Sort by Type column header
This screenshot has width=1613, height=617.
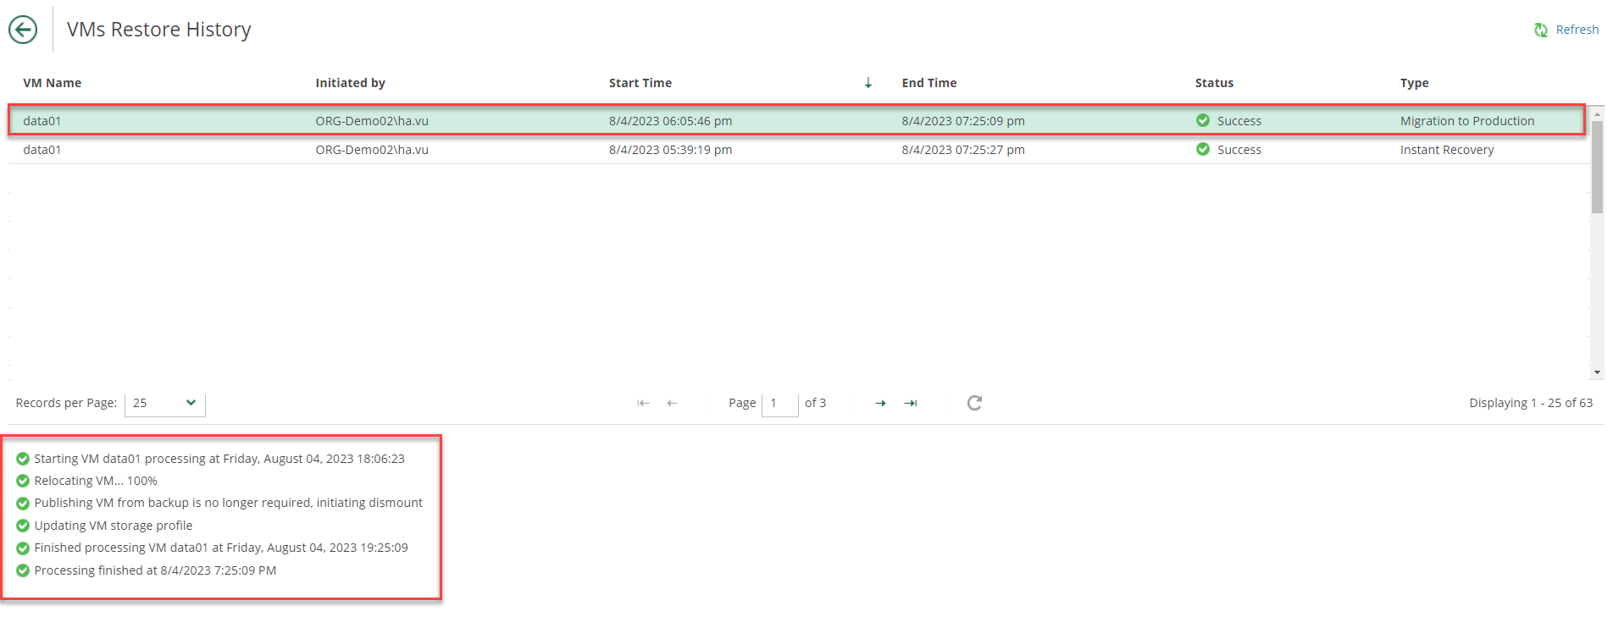click(1414, 83)
